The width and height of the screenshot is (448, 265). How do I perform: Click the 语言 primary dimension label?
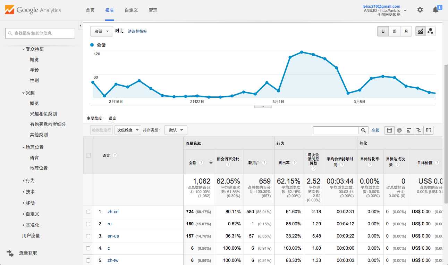pyautogui.click(x=112, y=118)
